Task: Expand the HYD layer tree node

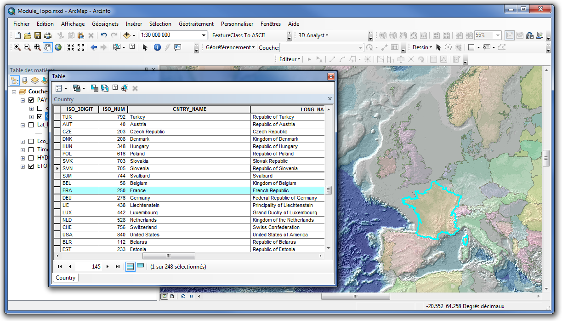Action: coord(23,158)
